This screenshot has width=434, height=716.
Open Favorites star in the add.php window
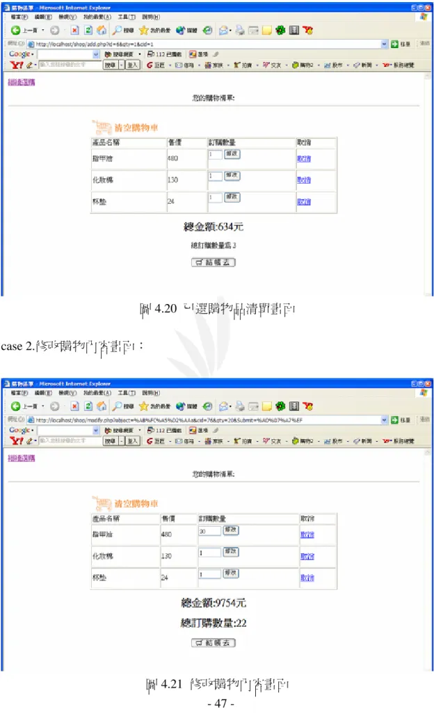click(154, 30)
